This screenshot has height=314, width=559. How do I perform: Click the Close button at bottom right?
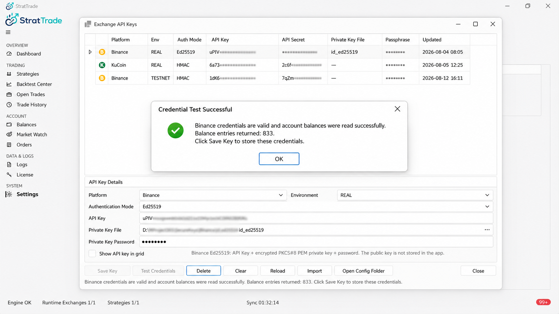click(x=478, y=271)
